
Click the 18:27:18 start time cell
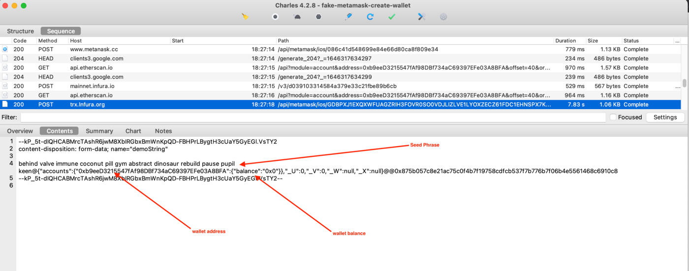[x=263, y=104]
